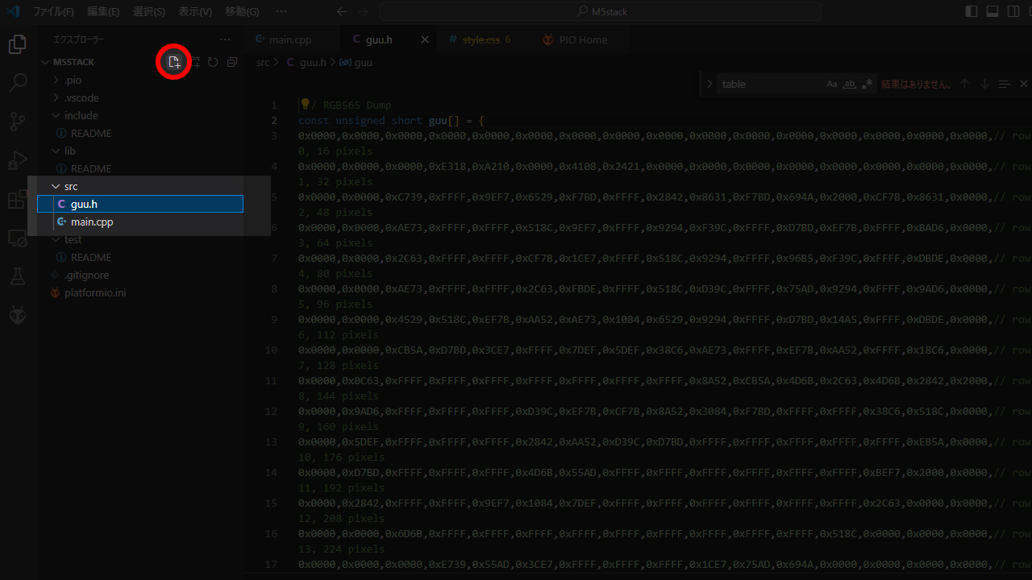1032x580 pixels.
Task: Toggle the primary sidebar layout button
Action: pos(972,12)
